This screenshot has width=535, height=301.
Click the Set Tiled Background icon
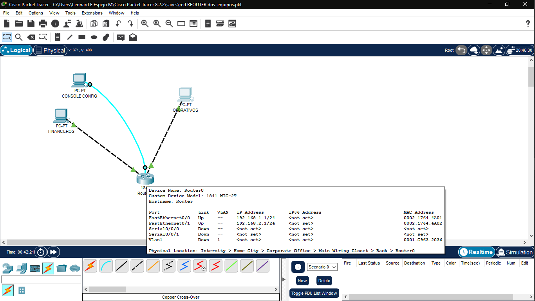[499, 50]
